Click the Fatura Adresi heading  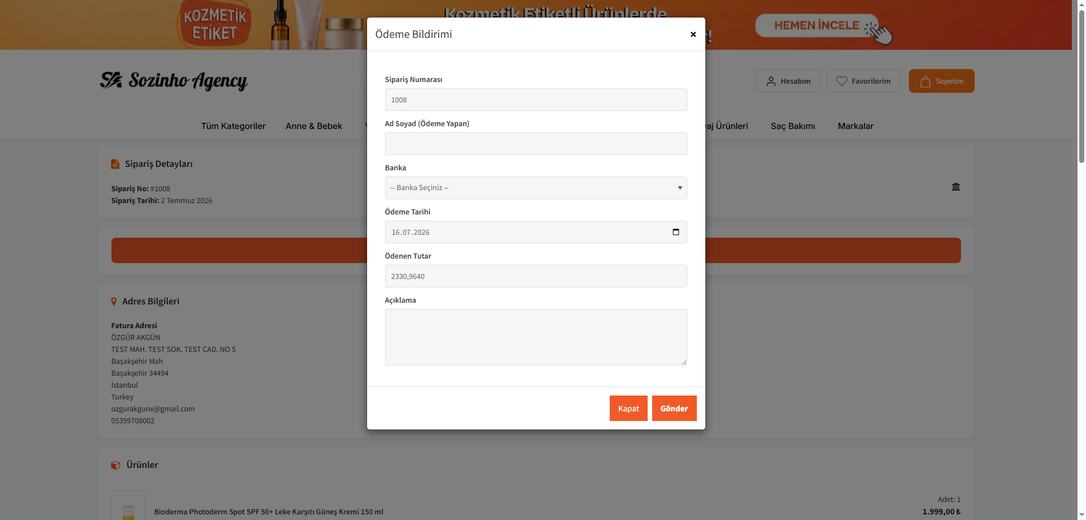coord(134,325)
